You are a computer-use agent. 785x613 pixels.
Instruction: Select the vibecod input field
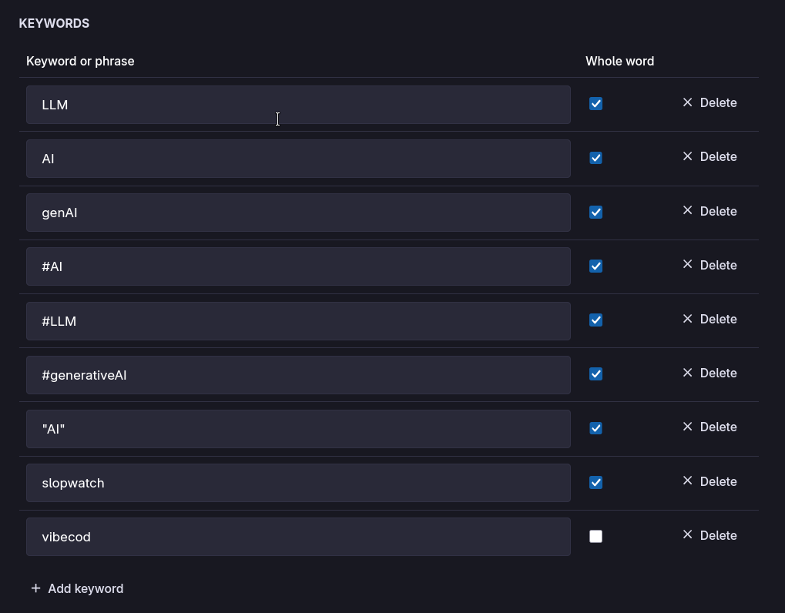(298, 537)
